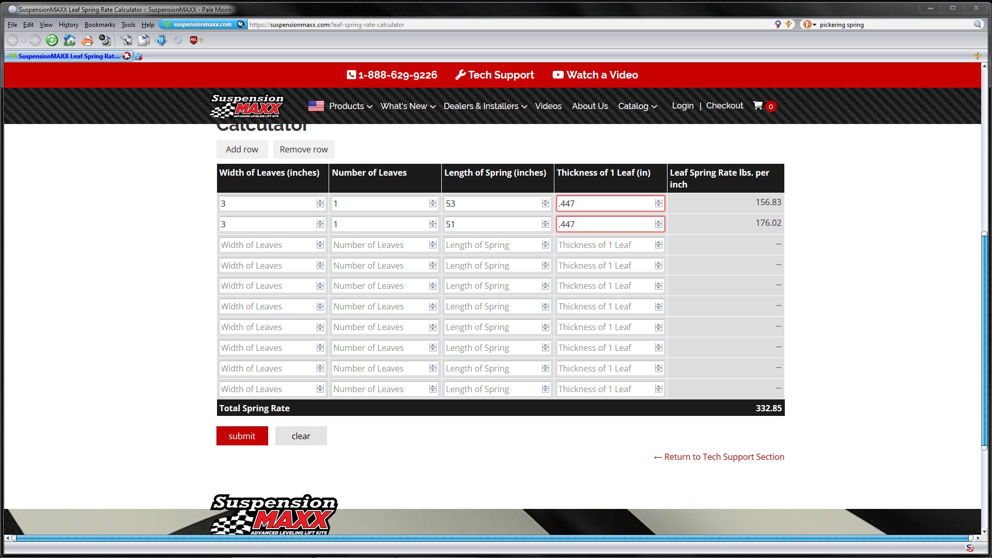
Task: Click the magnifier search button in search box
Action: coord(977,24)
